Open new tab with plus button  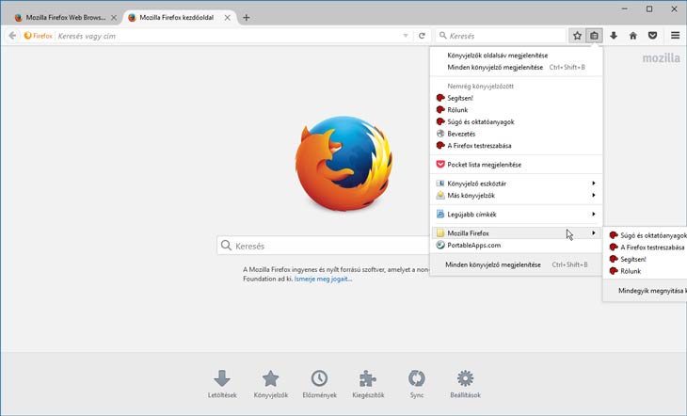(247, 18)
